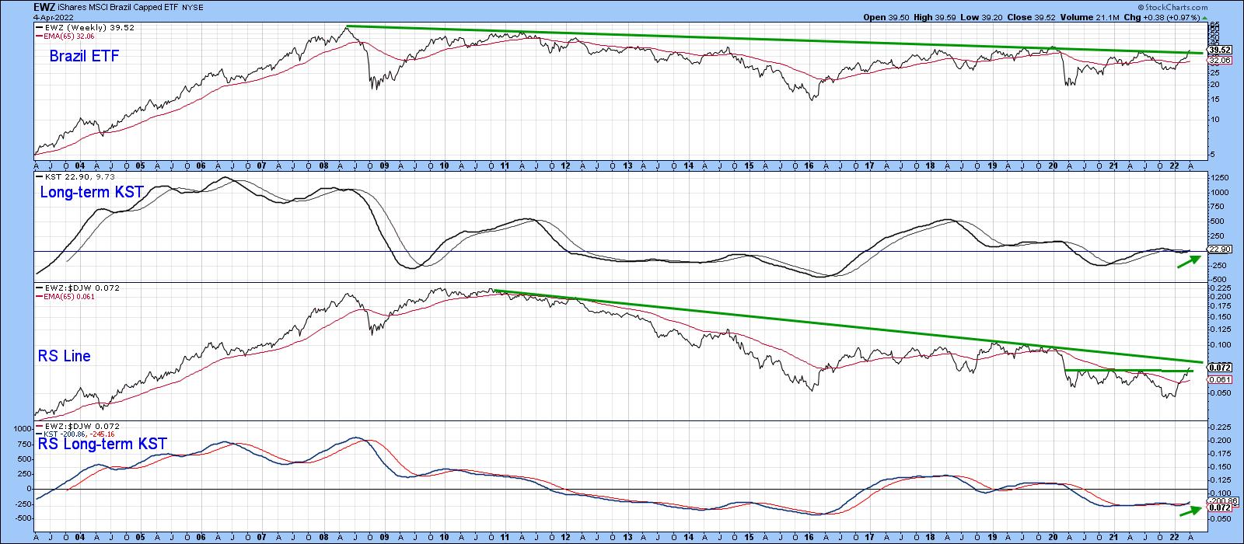Viewport: 1244px width, 544px height.
Task: Click the 'iShares MSCI Brazil Capped ETF' name
Action: 118,8
